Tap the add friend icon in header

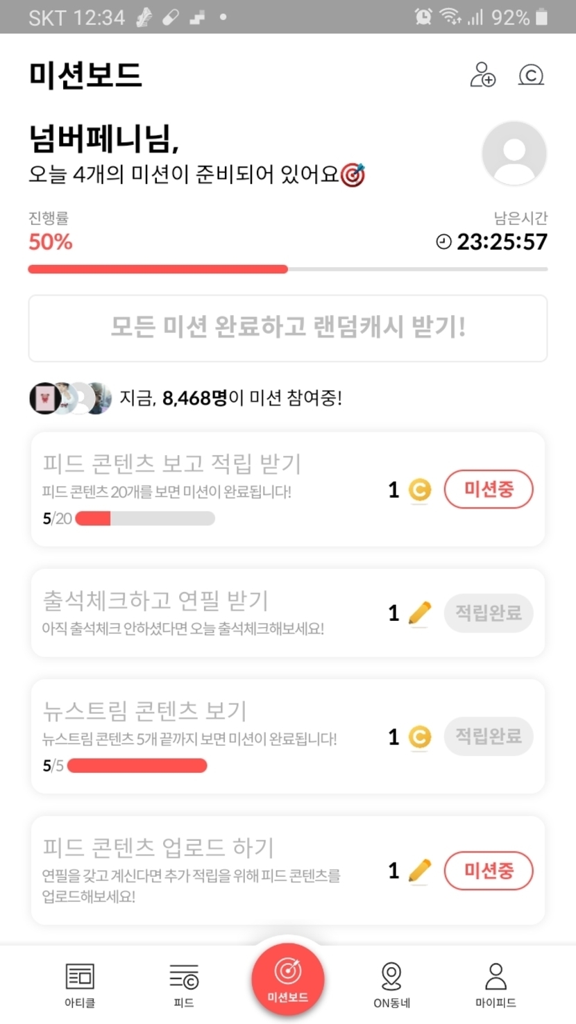482,75
